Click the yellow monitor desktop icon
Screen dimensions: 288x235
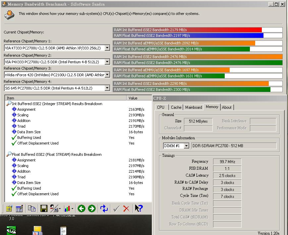click(x=38, y=231)
